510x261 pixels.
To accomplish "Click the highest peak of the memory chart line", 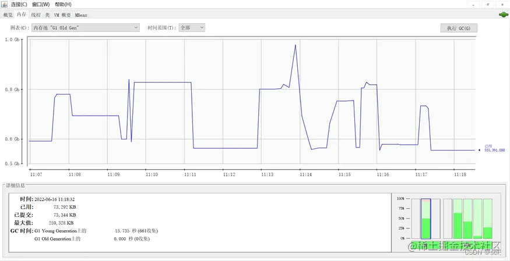I will pyautogui.click(x=296, y=45).
